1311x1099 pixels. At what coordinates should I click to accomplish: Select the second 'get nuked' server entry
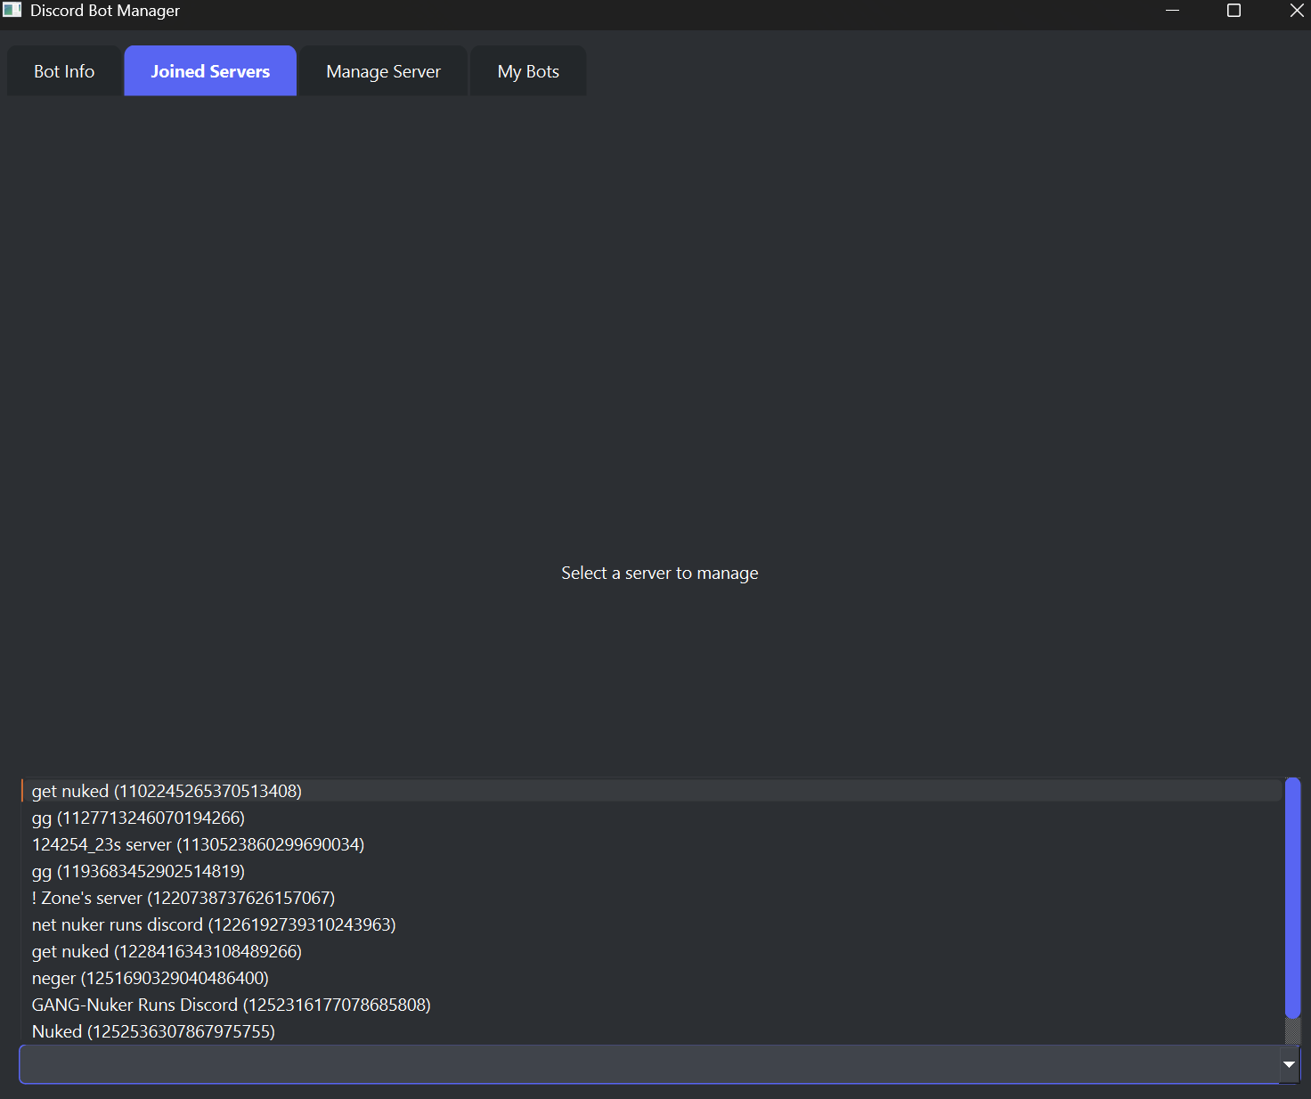click(x=167, y=951)
